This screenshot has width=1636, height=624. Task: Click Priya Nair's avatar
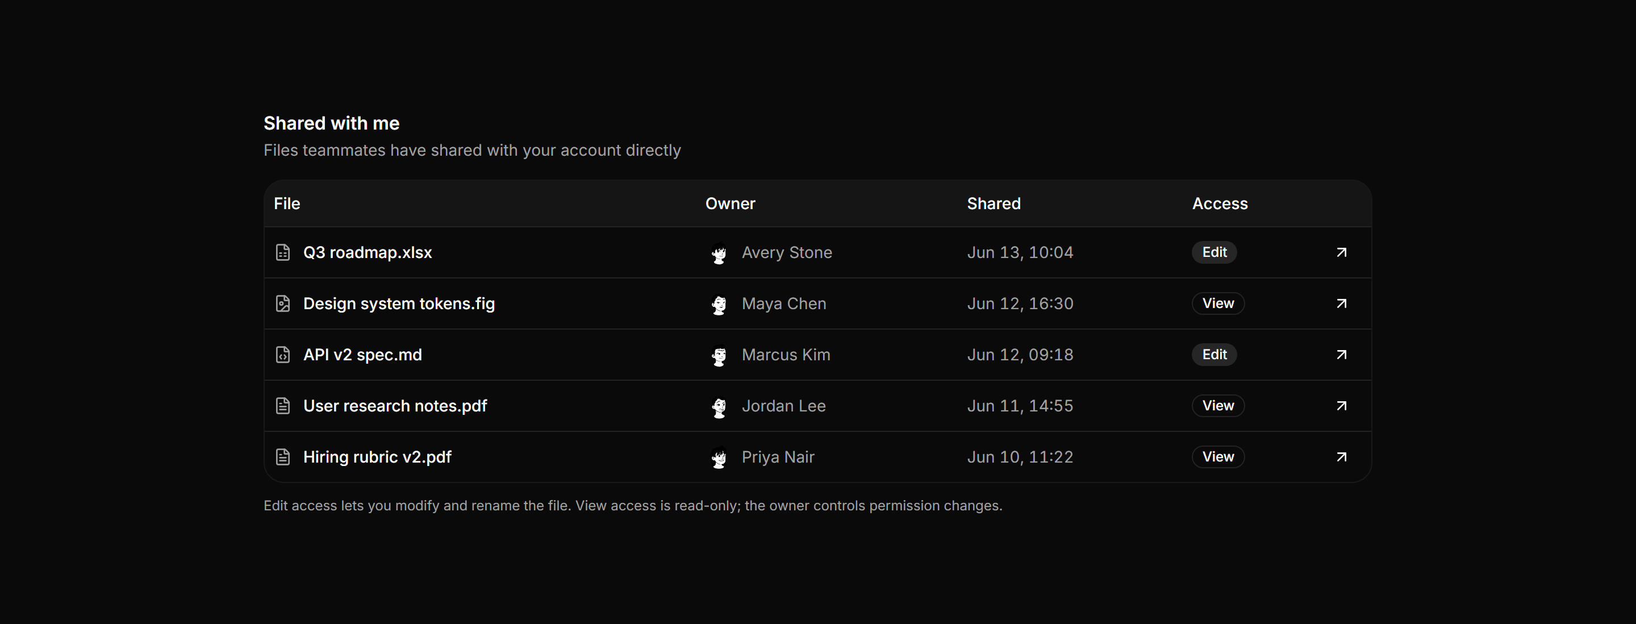(x=719, y=457)
